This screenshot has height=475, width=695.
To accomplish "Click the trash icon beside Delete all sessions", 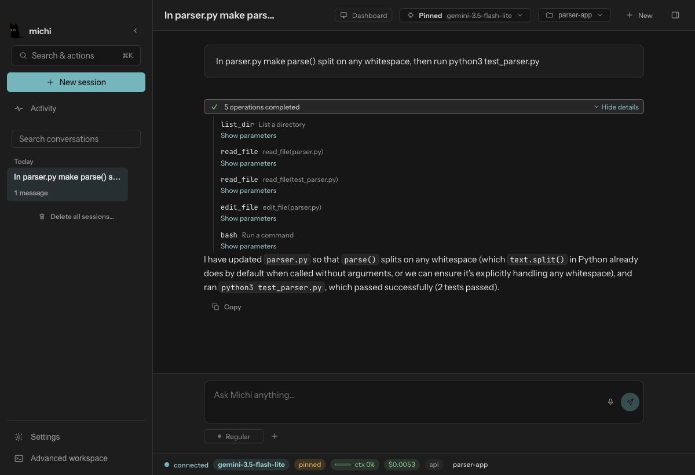I will [x=42, y=217].
